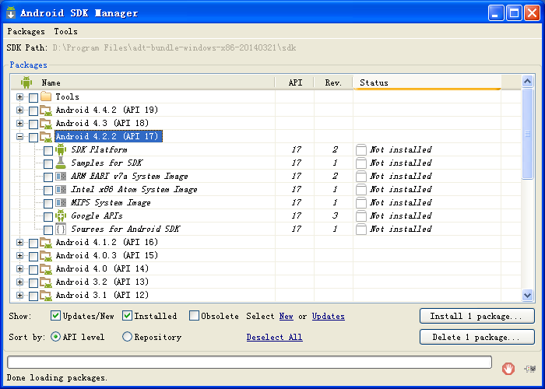Click the Tools folder icon
The image size is (545, 389).
coord(46,96)
